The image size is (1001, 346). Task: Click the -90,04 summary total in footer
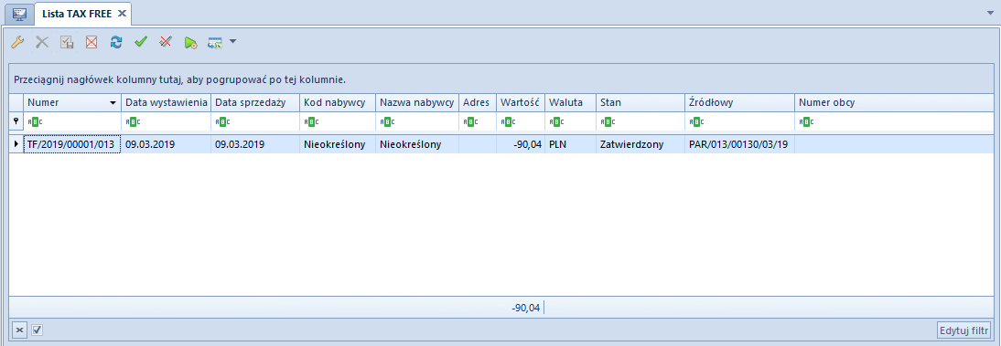[526, 309]
